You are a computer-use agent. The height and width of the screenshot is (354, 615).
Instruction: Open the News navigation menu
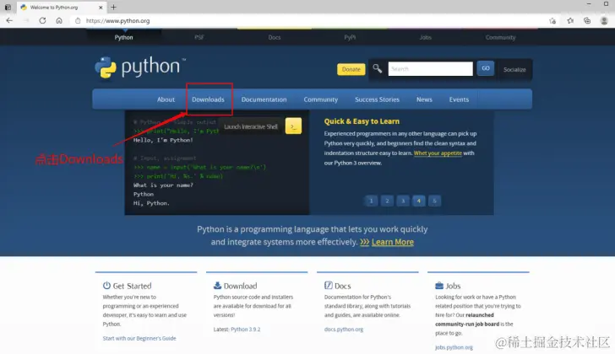424,99
